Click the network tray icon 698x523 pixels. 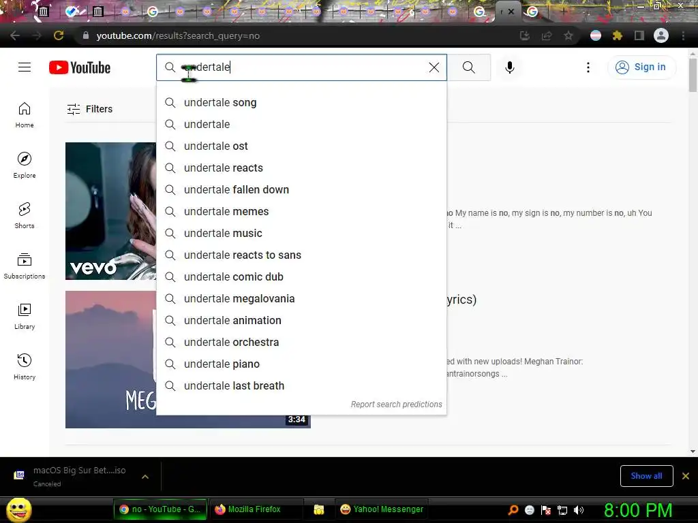click(x=562, y=510)
